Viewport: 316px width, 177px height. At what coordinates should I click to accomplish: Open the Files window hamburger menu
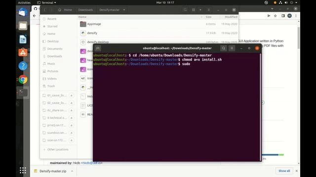[209, 10]
